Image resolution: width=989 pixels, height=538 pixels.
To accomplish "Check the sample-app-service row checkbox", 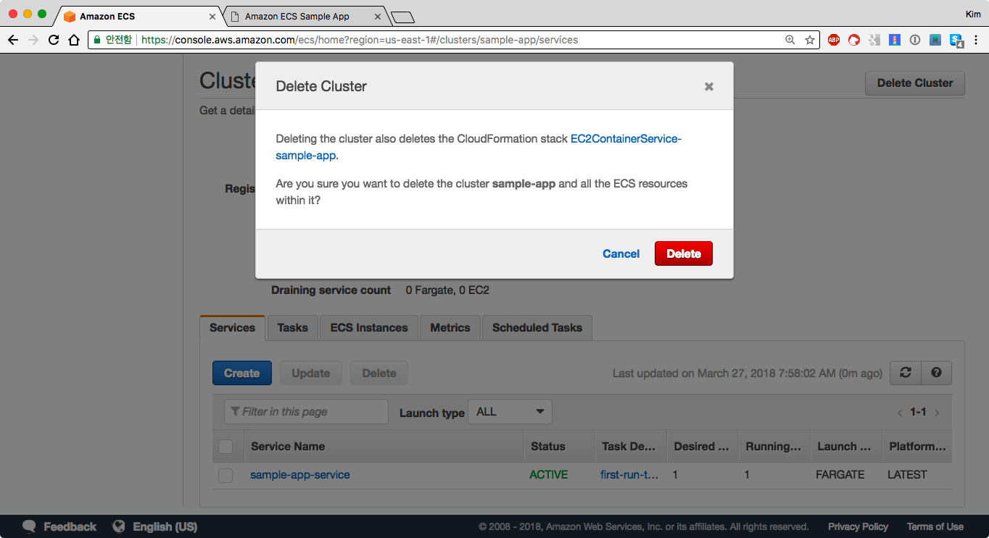I will pyautogui.click(x=225, y=476).
